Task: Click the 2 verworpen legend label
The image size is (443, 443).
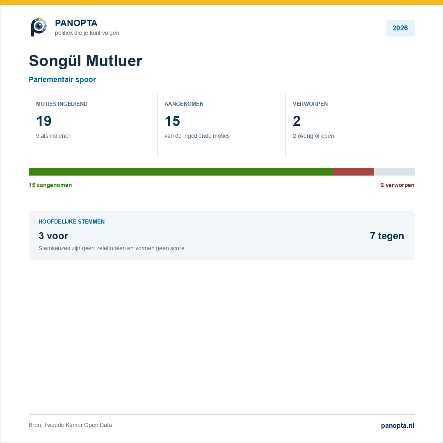Action: (x=397, y=185)
